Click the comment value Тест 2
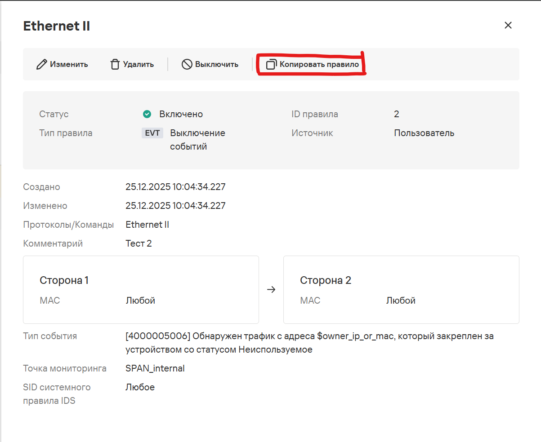 [139, 243]
